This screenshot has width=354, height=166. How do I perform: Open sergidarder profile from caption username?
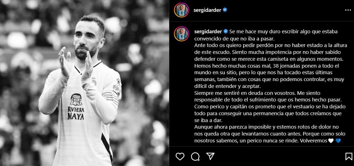point(208,31)
